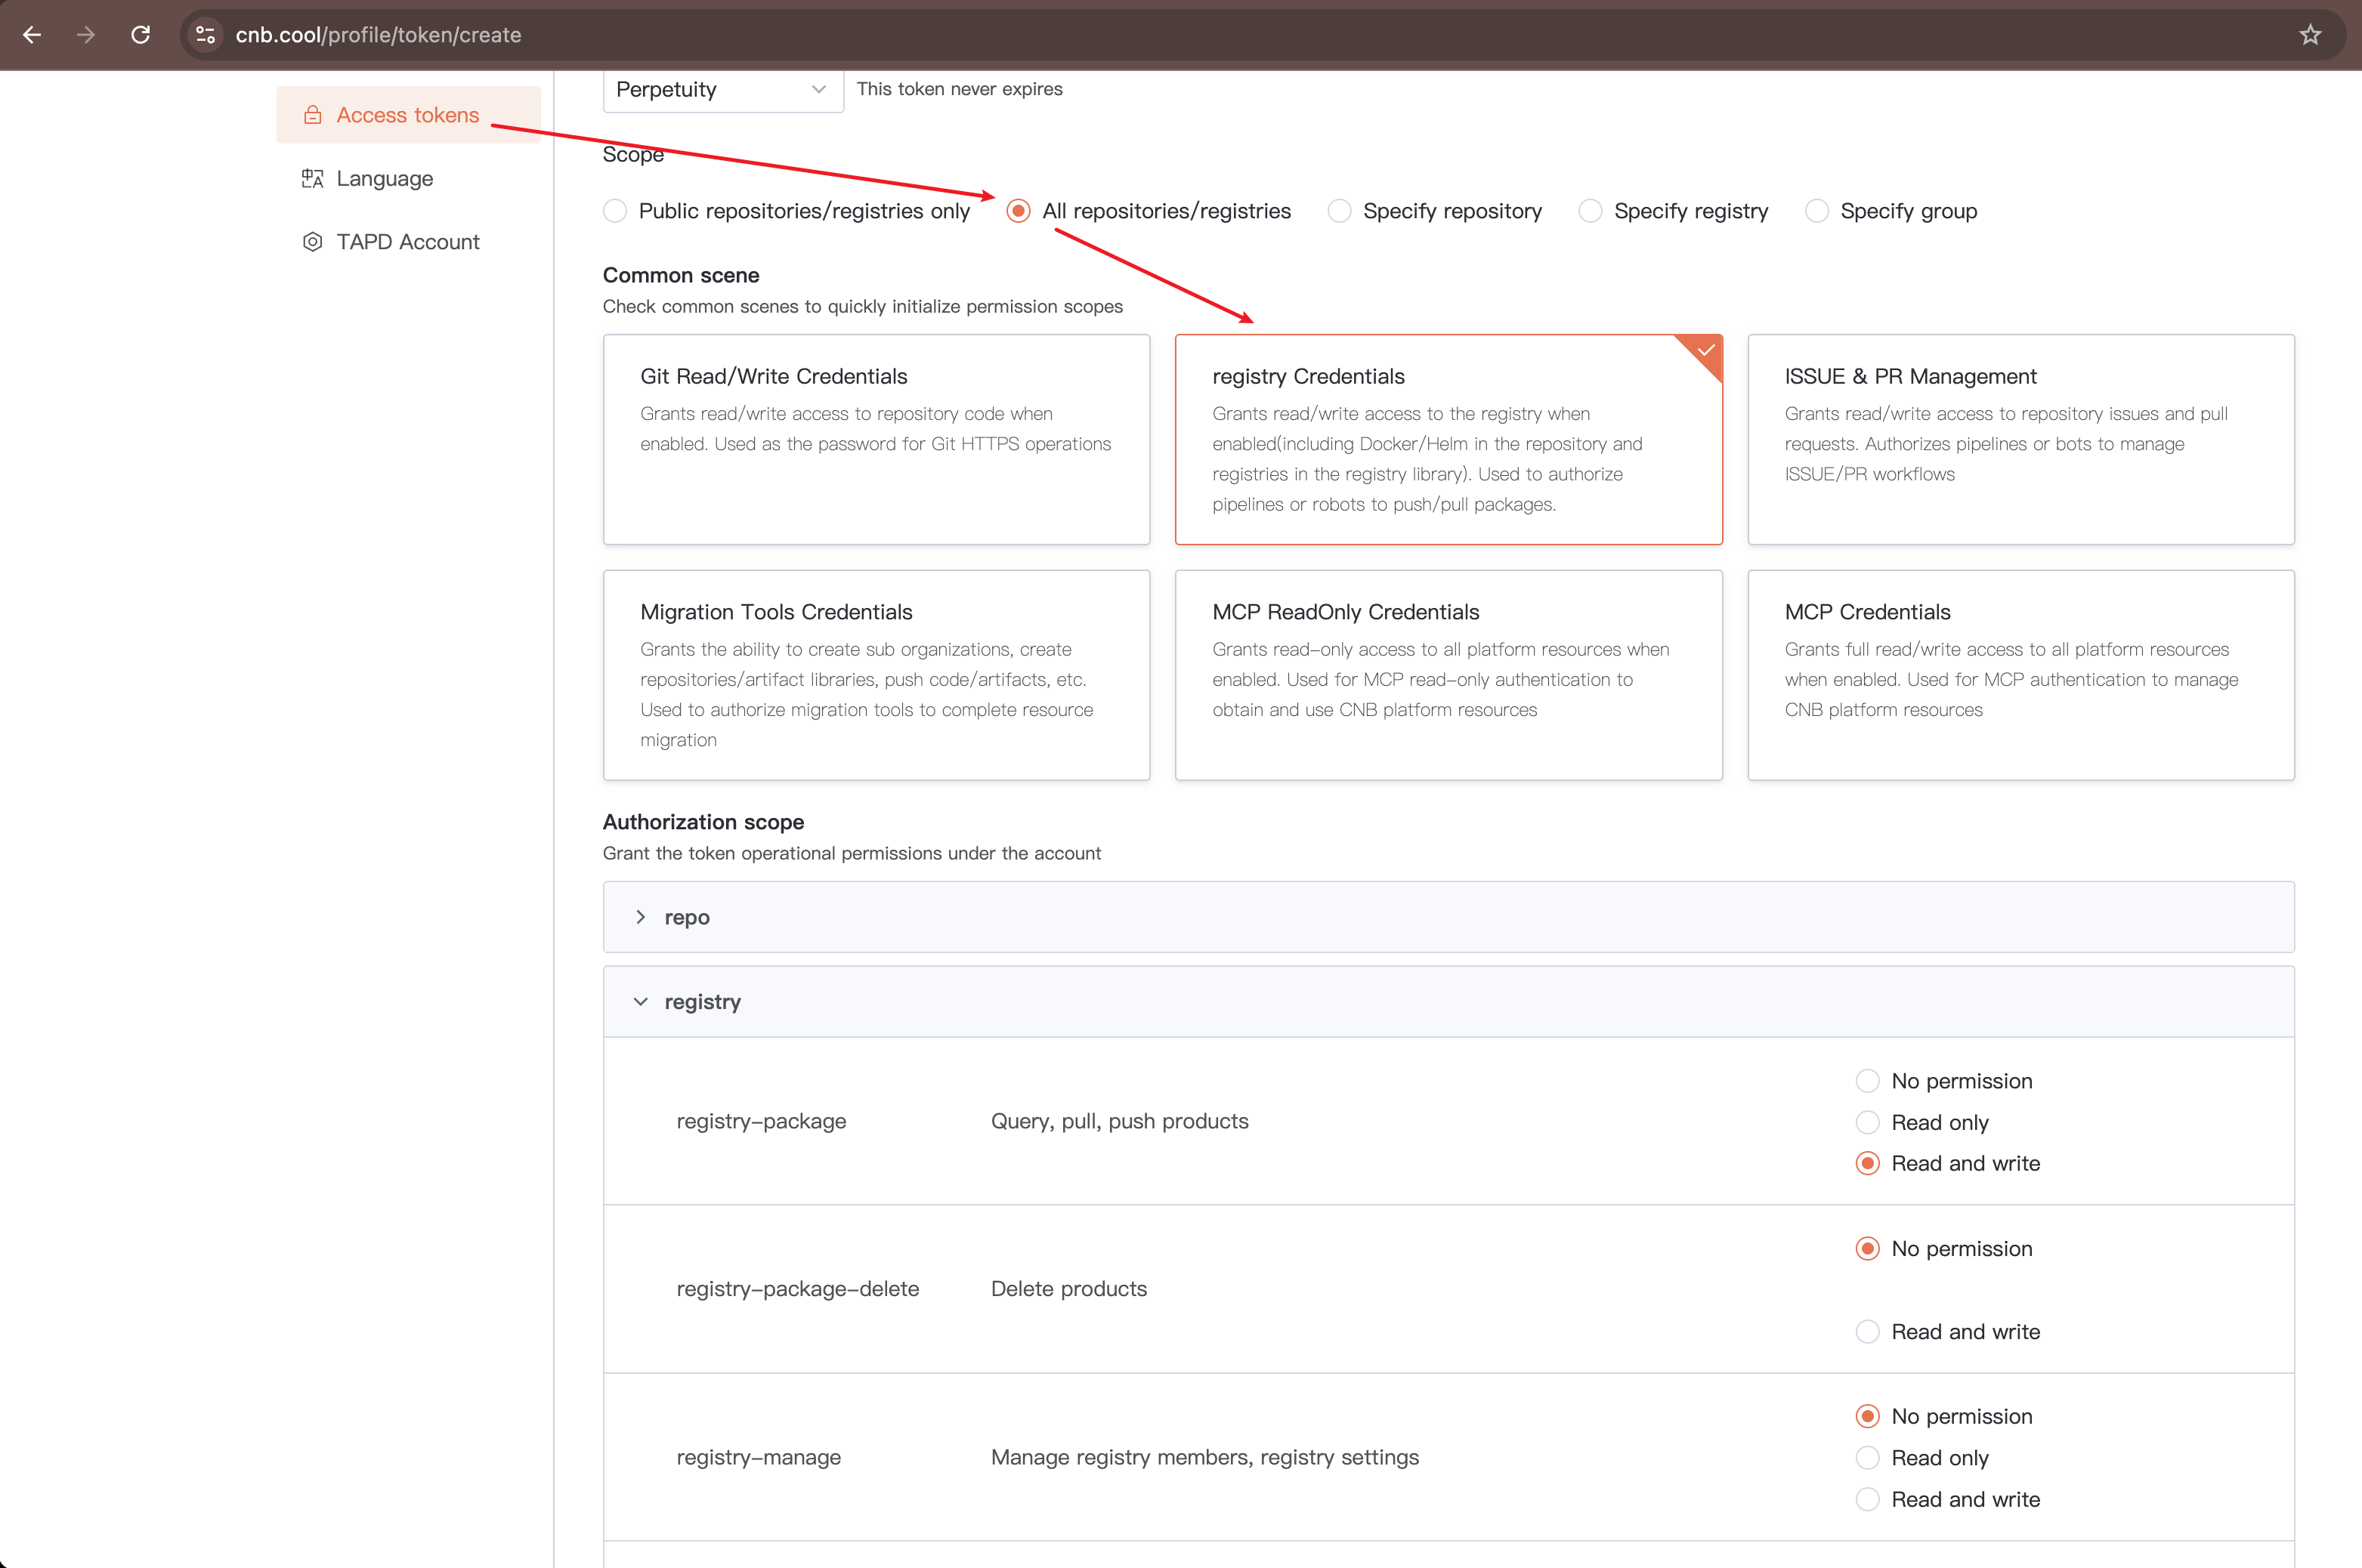2362x1568 pixels.
Task: Open the Language settings menu item
Action: pos(385,179)
